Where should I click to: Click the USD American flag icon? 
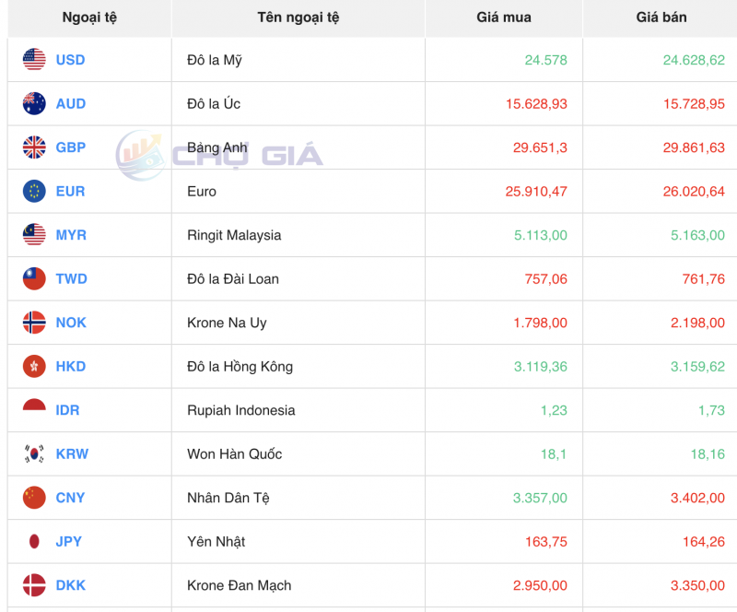[x=33, y=59]
